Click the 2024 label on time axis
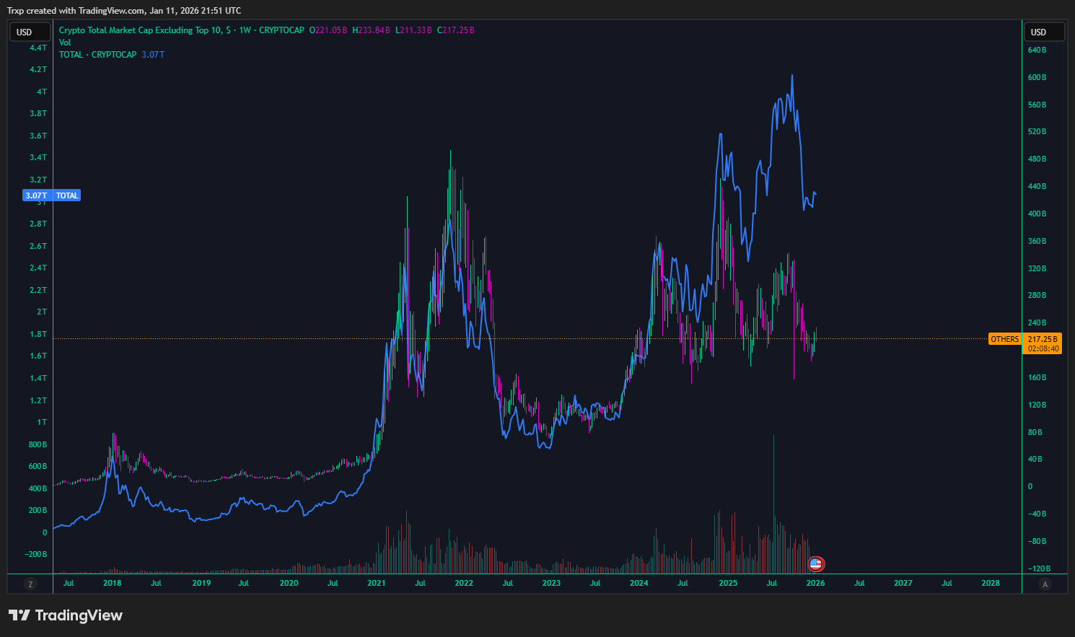Screen dimensions: 1075x637 click(x=639, y=583)
